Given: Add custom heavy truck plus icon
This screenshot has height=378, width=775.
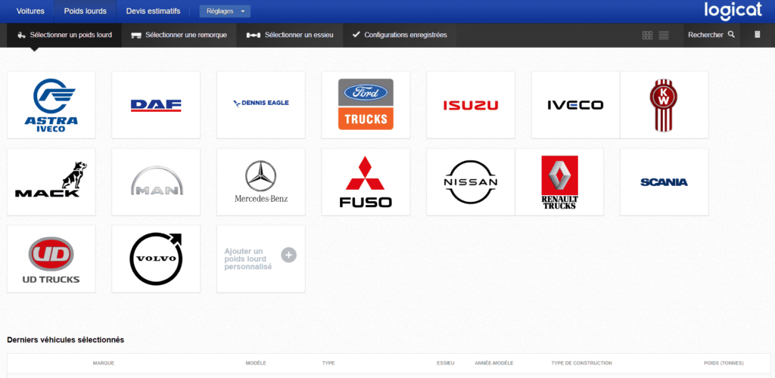Looking at the screenshot, I should pos(288,255).
